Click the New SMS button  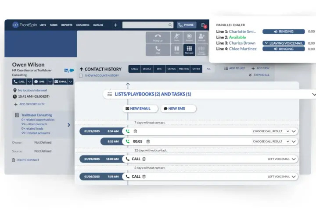(x=178, y=109)
